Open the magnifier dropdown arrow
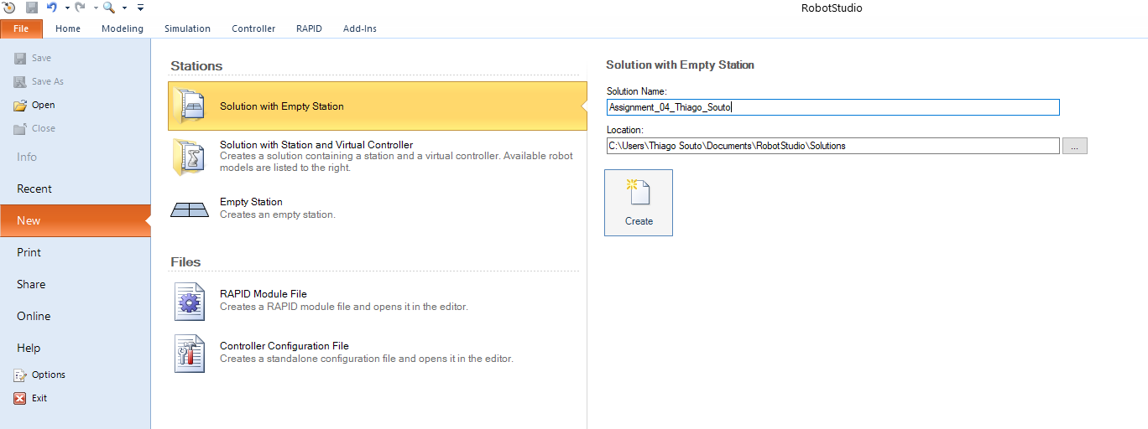The image size is (1148, 429). (x=124, y=8)
